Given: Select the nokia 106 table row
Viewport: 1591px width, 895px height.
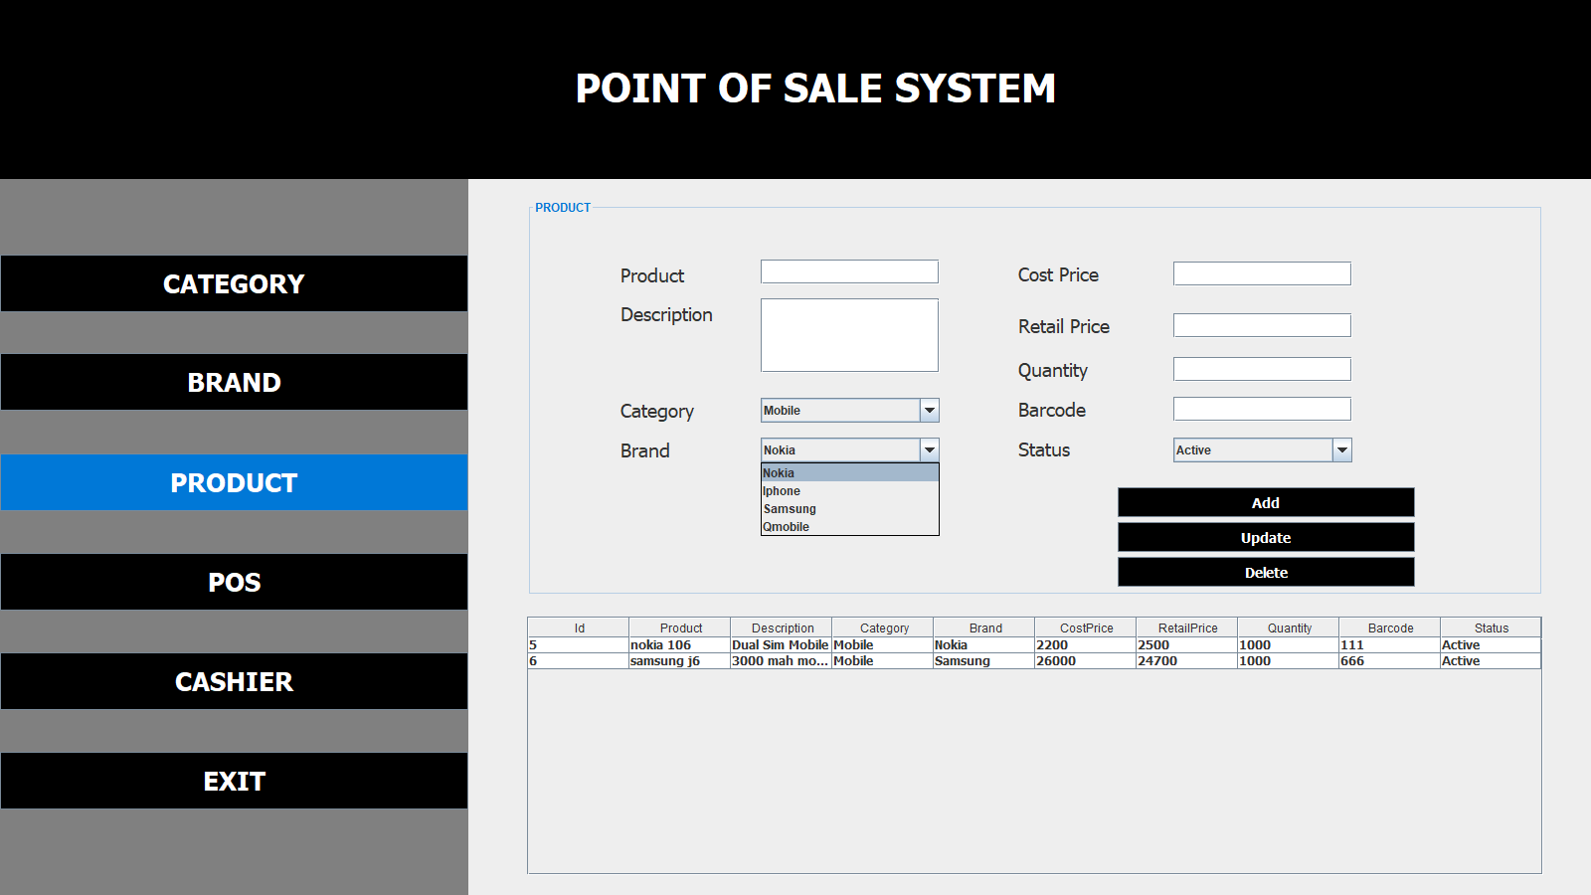Looking at the screenshot, I should (x=680, y=645).
